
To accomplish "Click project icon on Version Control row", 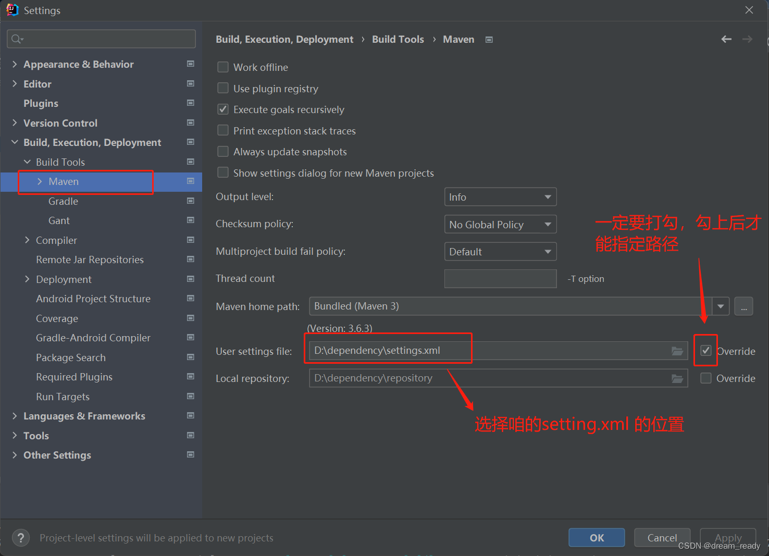I will 191,122.
